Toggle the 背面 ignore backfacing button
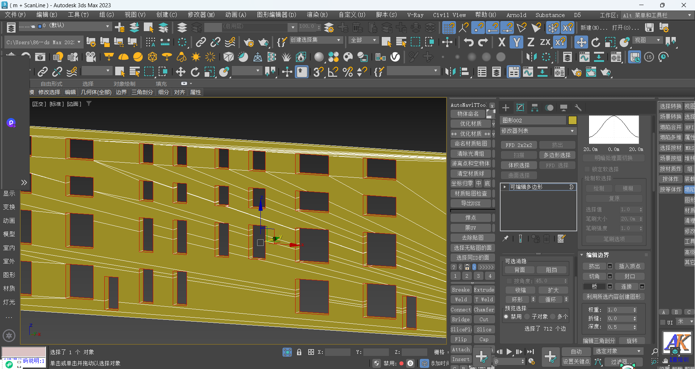This screenshot has width=695, height=369. pyautogui.click(x=519, y=270)
